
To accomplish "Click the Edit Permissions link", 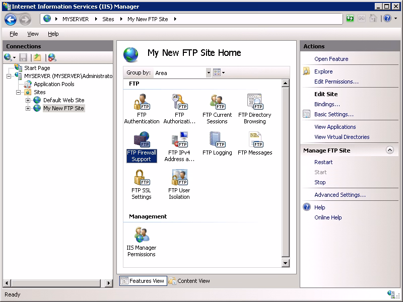I will tap(337, 82).
